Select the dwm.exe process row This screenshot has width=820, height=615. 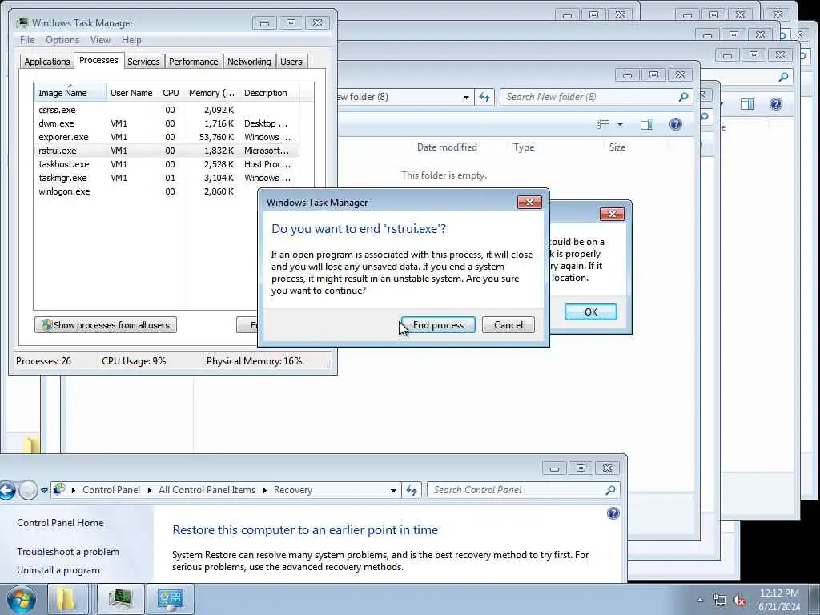[167, 123]
